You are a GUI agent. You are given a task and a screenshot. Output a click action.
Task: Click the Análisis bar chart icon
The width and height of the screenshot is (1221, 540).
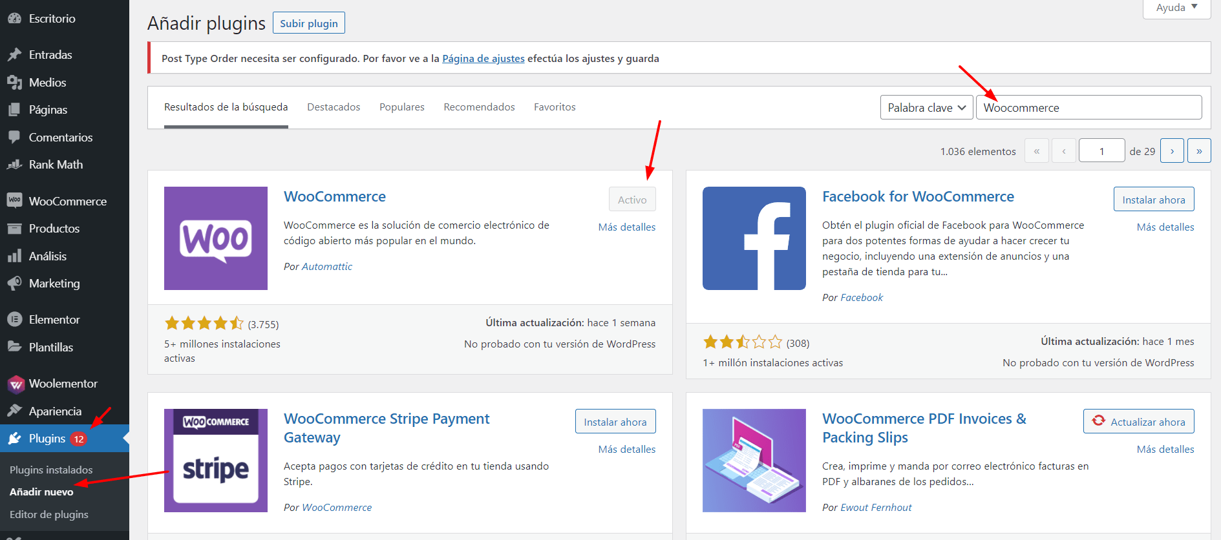tap(14, 256)
